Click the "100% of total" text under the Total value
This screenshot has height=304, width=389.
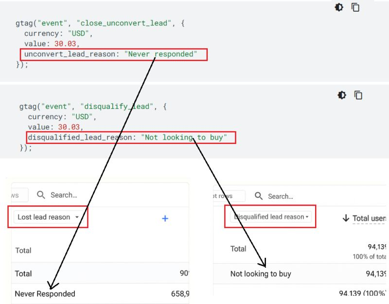point(370,257)
